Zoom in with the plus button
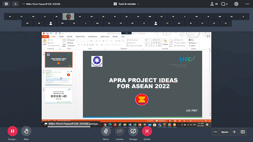This screenshot has height=142, width=253. click(234, 132)
